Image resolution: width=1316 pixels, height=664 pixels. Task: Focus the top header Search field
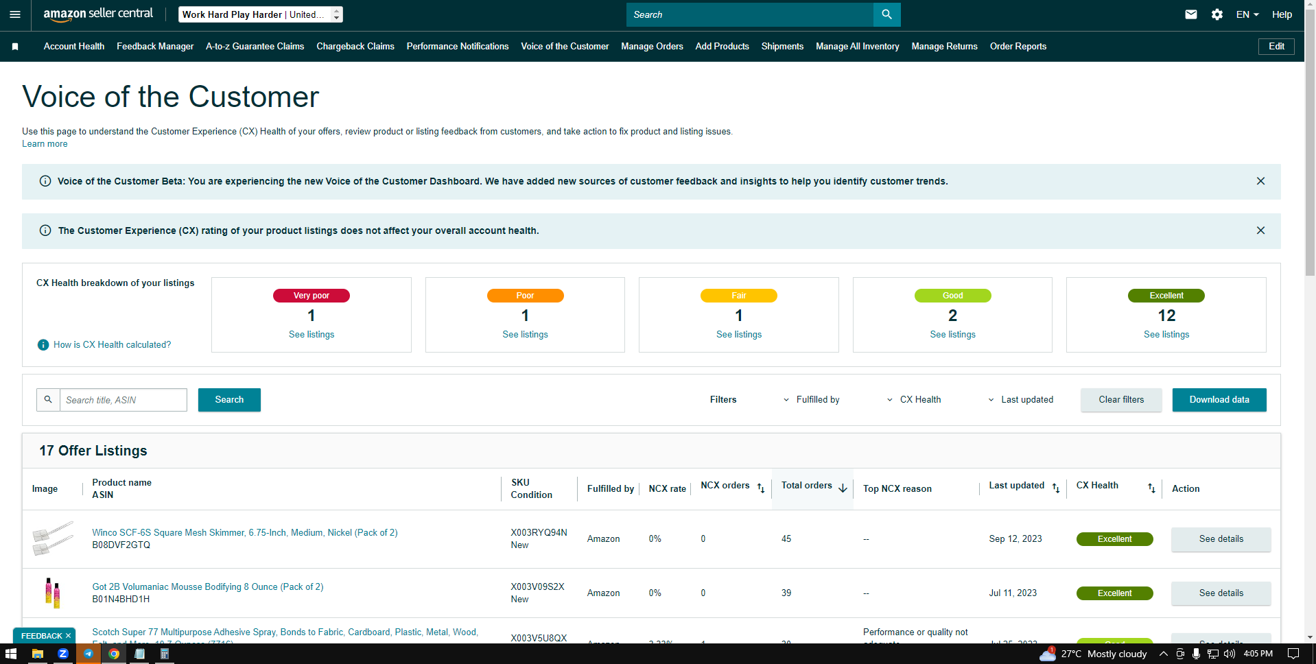pyautogui.click(x=749, y=14)
